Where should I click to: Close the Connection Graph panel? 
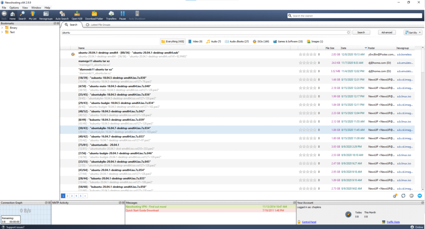coord(49,202)
